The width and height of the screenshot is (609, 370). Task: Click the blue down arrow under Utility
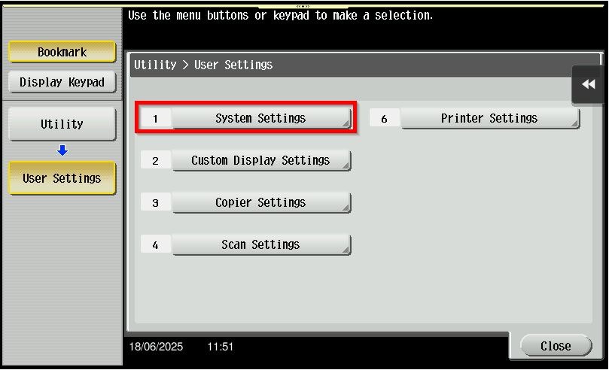62,150
